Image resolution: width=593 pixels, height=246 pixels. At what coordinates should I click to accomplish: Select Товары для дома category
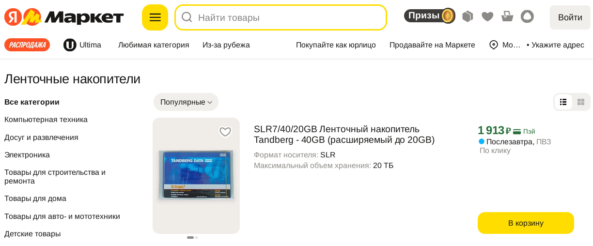point(35,199)
